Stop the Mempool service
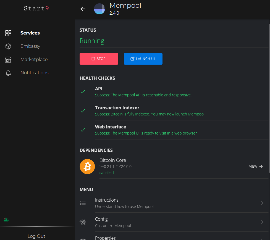 99,59
